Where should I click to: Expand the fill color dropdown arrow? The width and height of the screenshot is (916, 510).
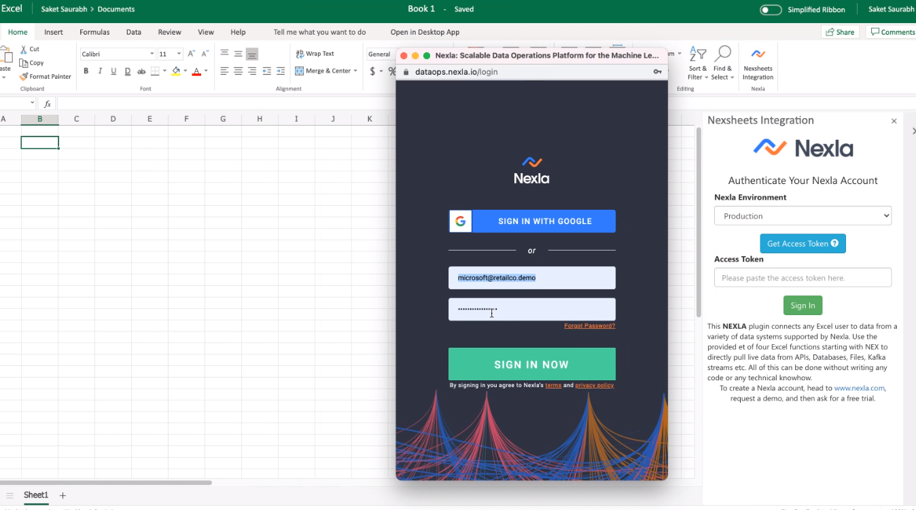(185, 71)
